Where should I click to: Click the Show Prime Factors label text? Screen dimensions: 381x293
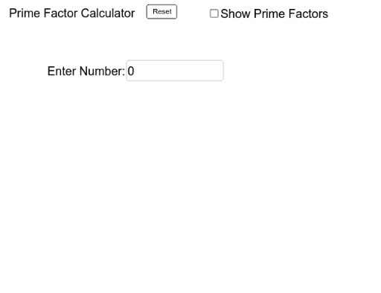(x=274, y=13)
